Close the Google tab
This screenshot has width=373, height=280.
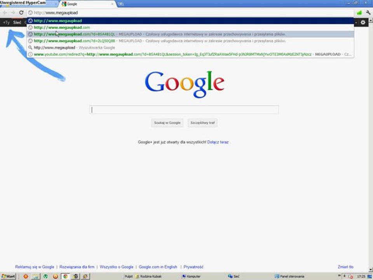tap(112, 4)
